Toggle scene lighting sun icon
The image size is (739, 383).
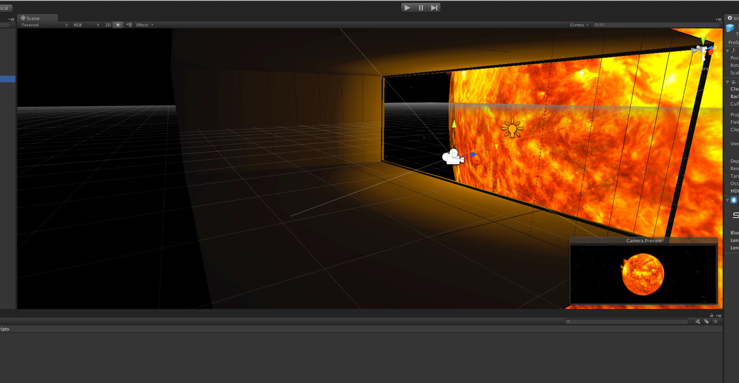(118, 25)
